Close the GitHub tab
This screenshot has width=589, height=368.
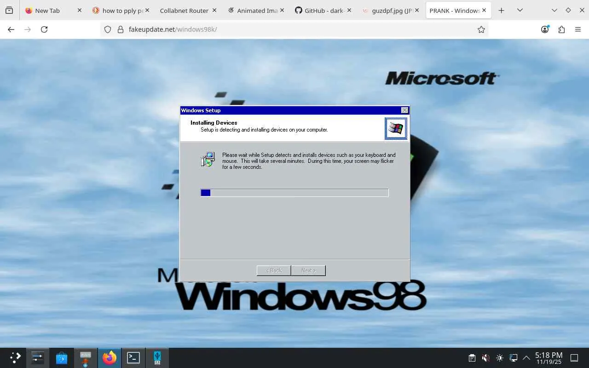point(349,10)
